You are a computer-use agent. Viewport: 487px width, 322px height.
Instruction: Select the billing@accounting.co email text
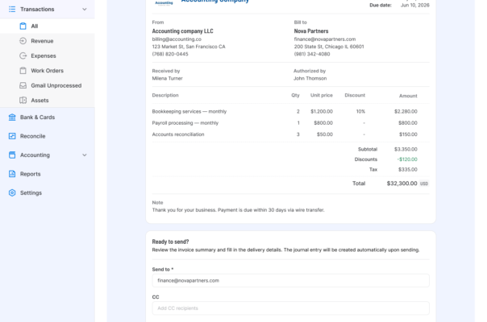(177, 39)
